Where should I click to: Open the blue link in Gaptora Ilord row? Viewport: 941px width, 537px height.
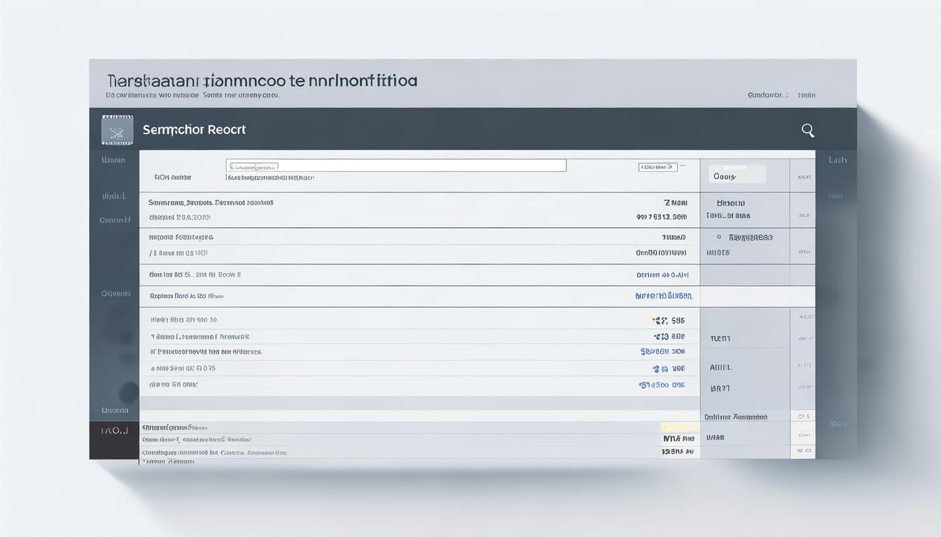click(663, 296)
